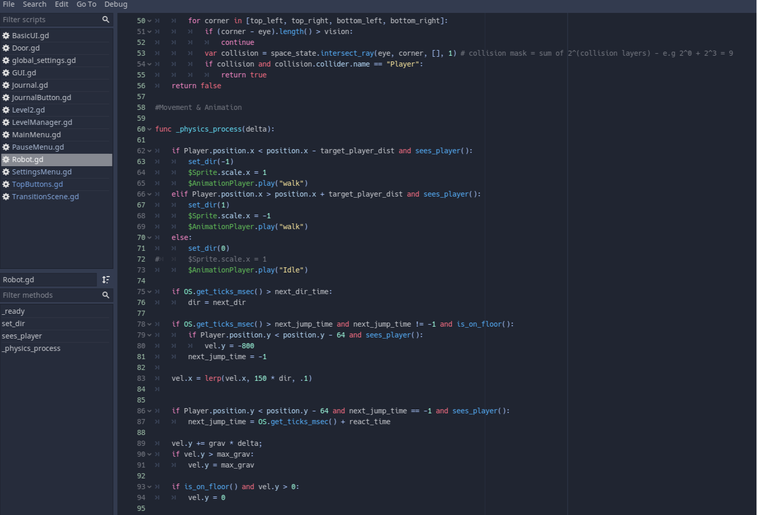757x515 pixels.
Task: Click the gear icon next to Door.gd
Action: coord(6,47)
